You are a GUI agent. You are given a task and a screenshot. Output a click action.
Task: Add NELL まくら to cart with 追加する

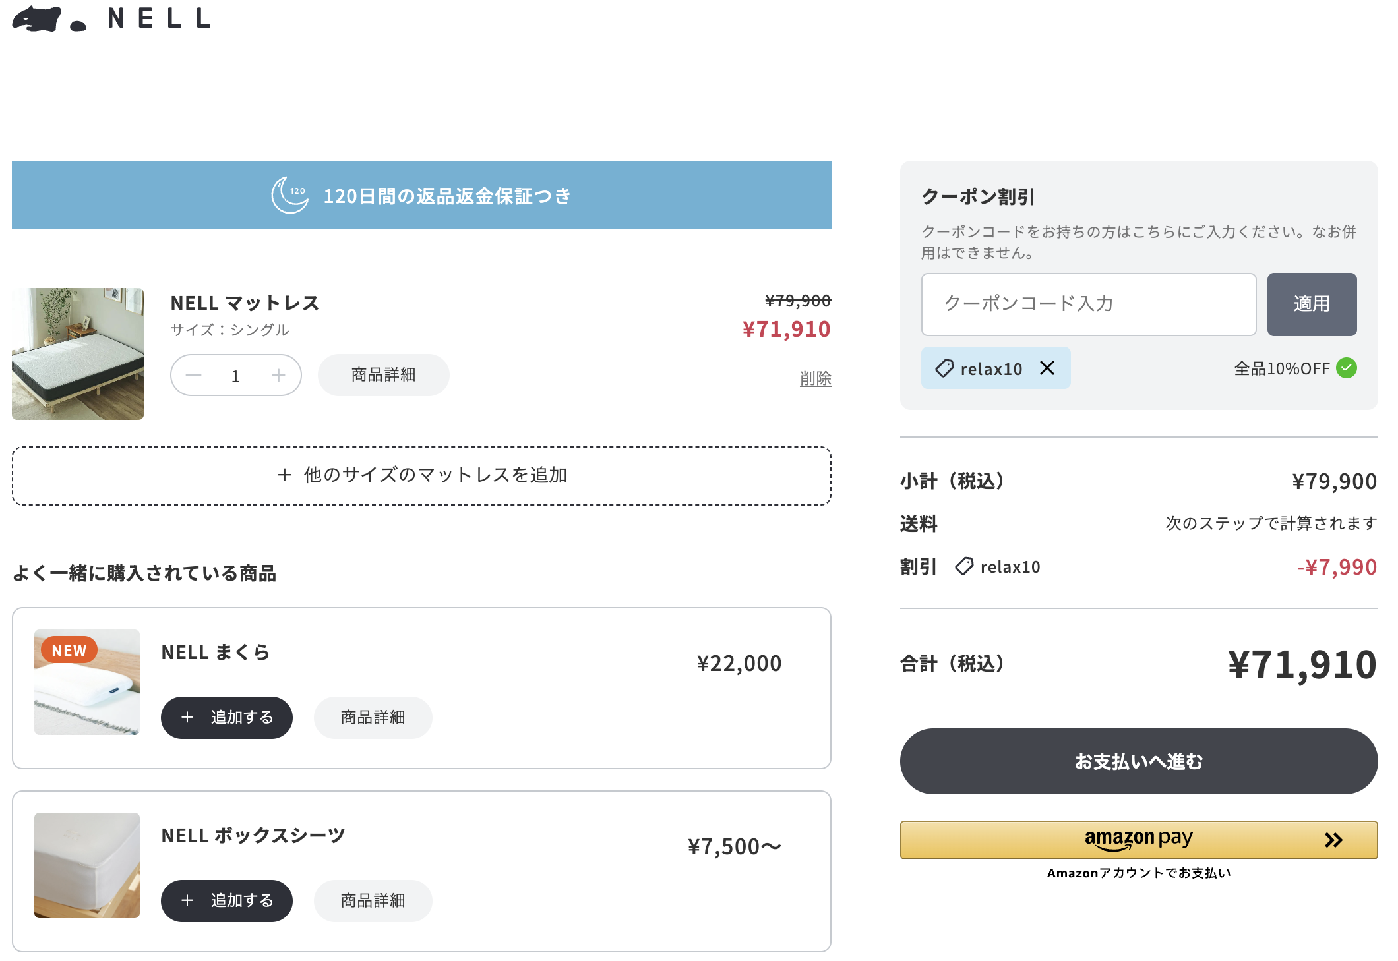(x=227, y=717)
